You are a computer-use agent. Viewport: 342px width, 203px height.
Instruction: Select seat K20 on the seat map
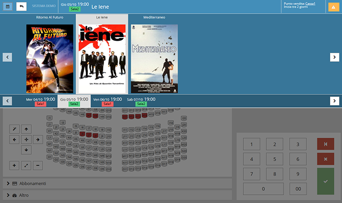click(x=184, y=131)
